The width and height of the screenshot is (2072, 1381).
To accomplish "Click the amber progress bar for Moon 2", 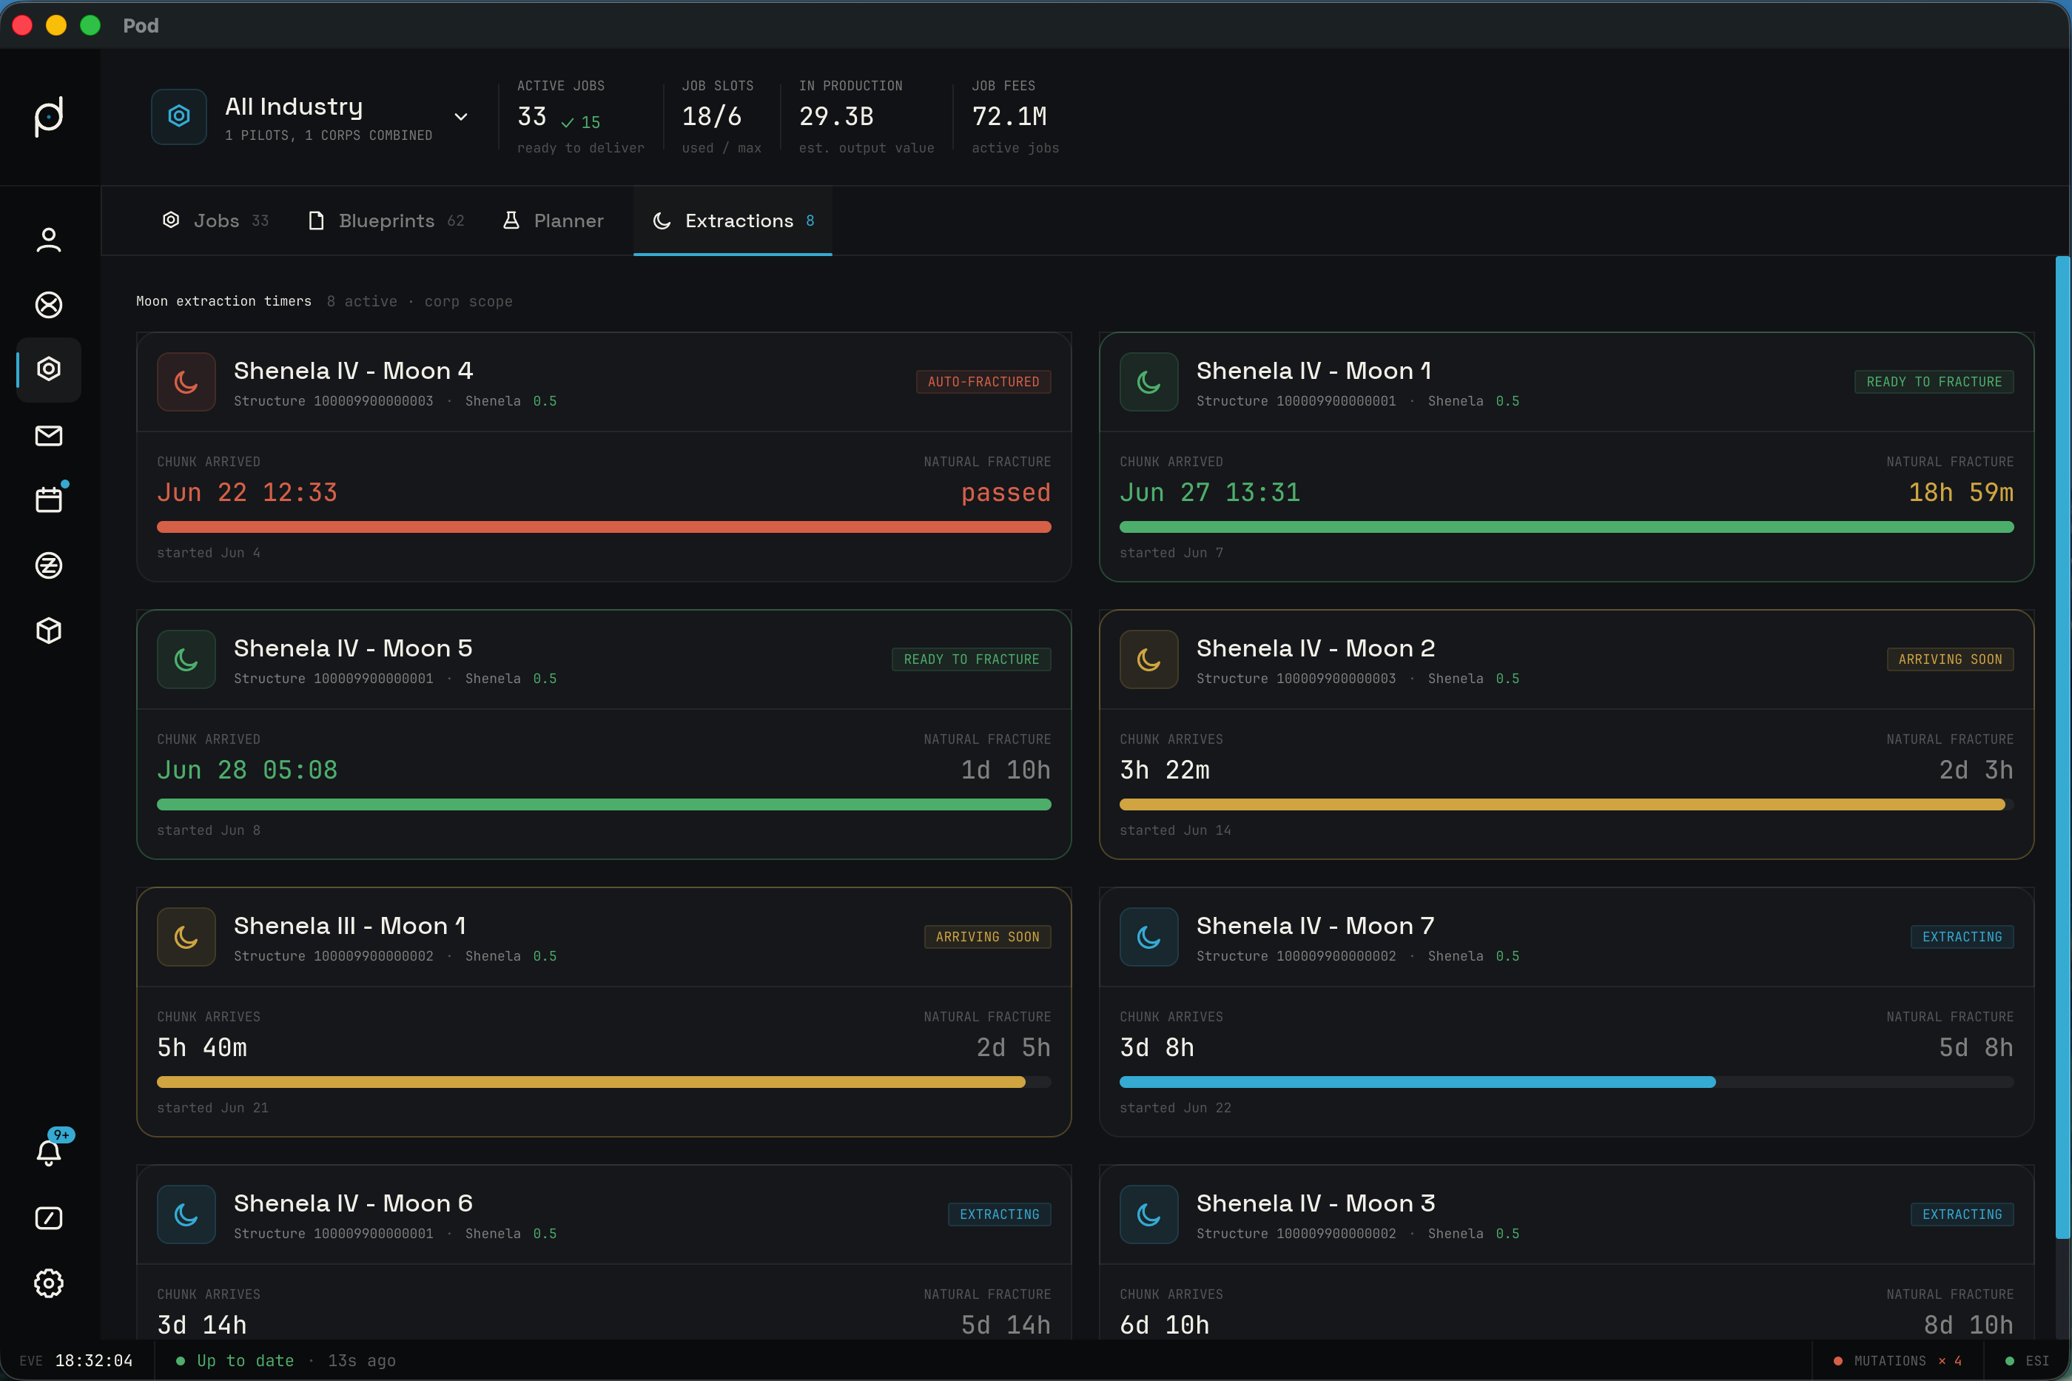I will click(1567, 804).
